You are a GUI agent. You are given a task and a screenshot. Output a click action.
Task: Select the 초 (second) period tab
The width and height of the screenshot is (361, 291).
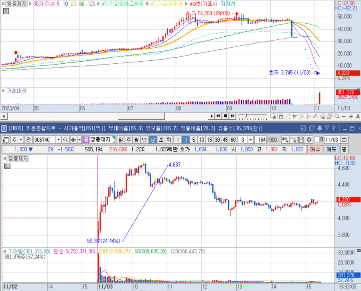coord(161,140)
